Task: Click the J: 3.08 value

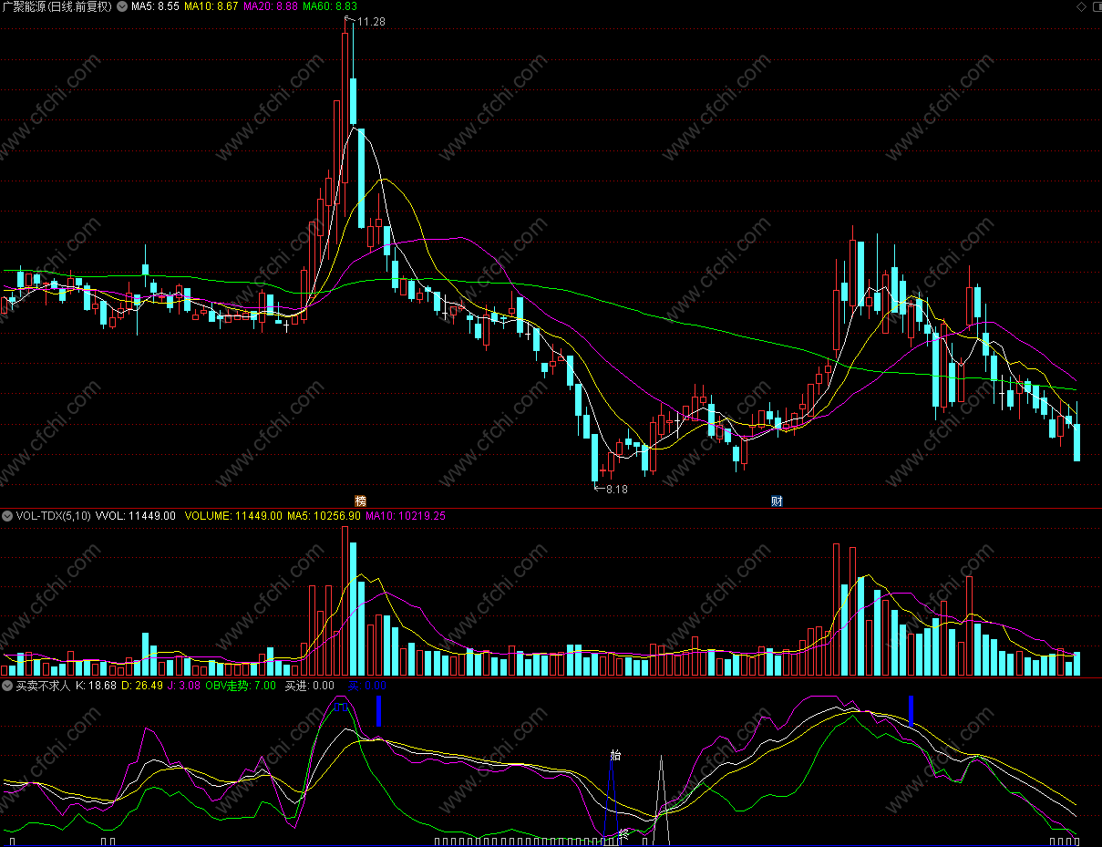Action: pyautogui.click(x=184, y=686)
